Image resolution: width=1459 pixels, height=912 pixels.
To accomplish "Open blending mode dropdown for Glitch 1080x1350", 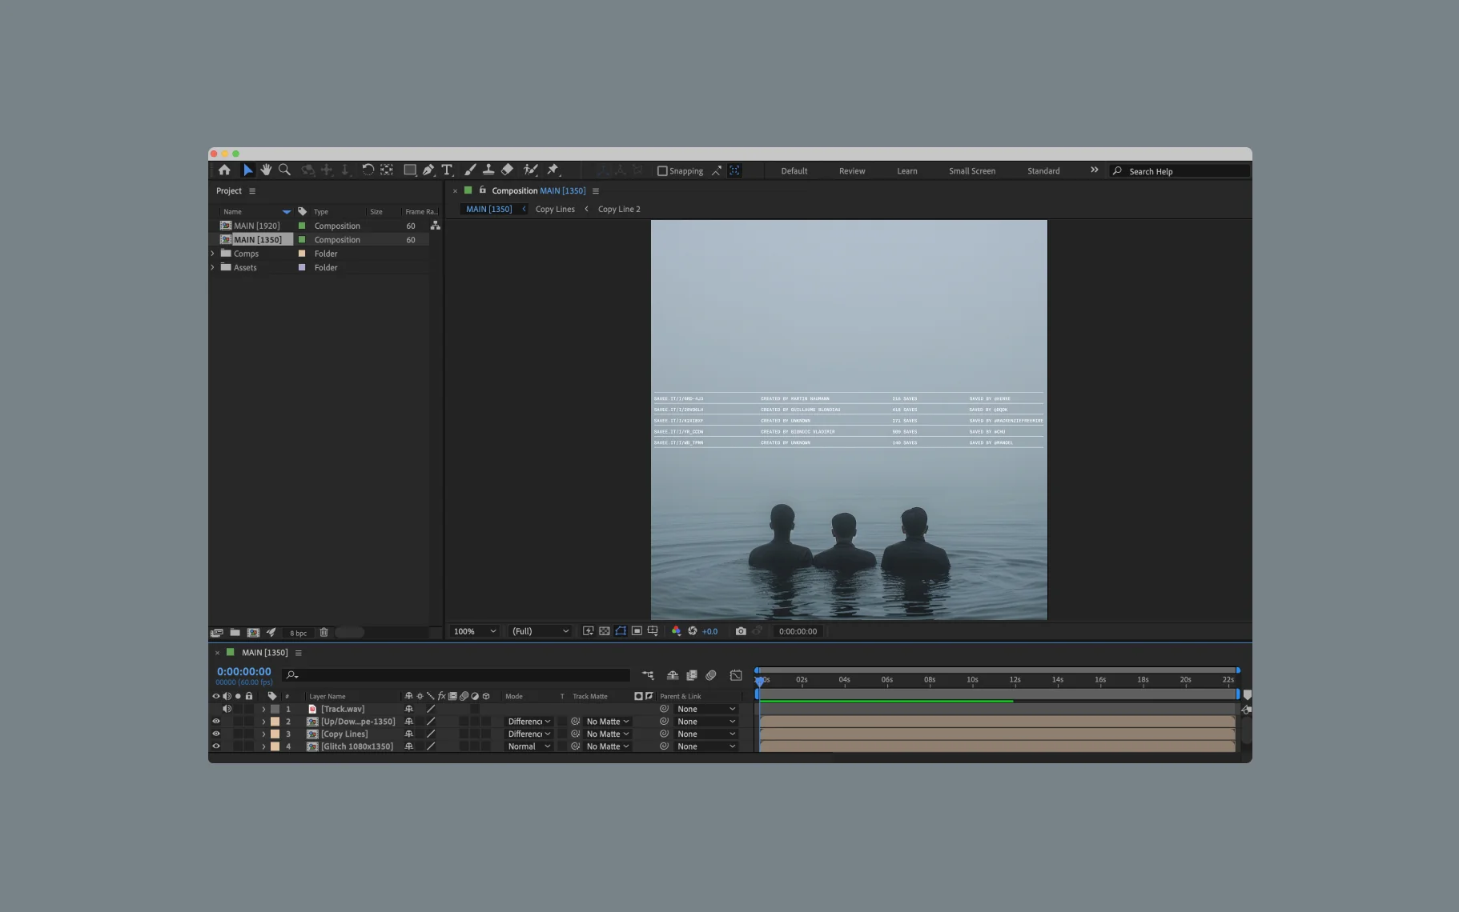I will (x=529, y=746).
